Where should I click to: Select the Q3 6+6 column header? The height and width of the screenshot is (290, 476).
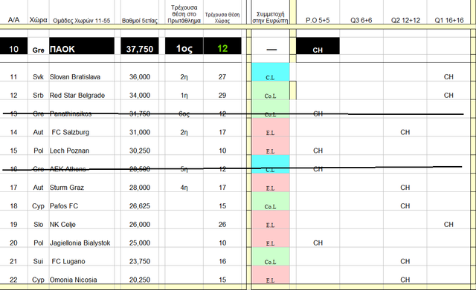(x=361, y=20)
